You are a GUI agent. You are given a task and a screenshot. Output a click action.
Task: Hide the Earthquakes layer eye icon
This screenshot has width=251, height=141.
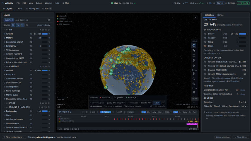pyautogui.click(x=49, y=111)
